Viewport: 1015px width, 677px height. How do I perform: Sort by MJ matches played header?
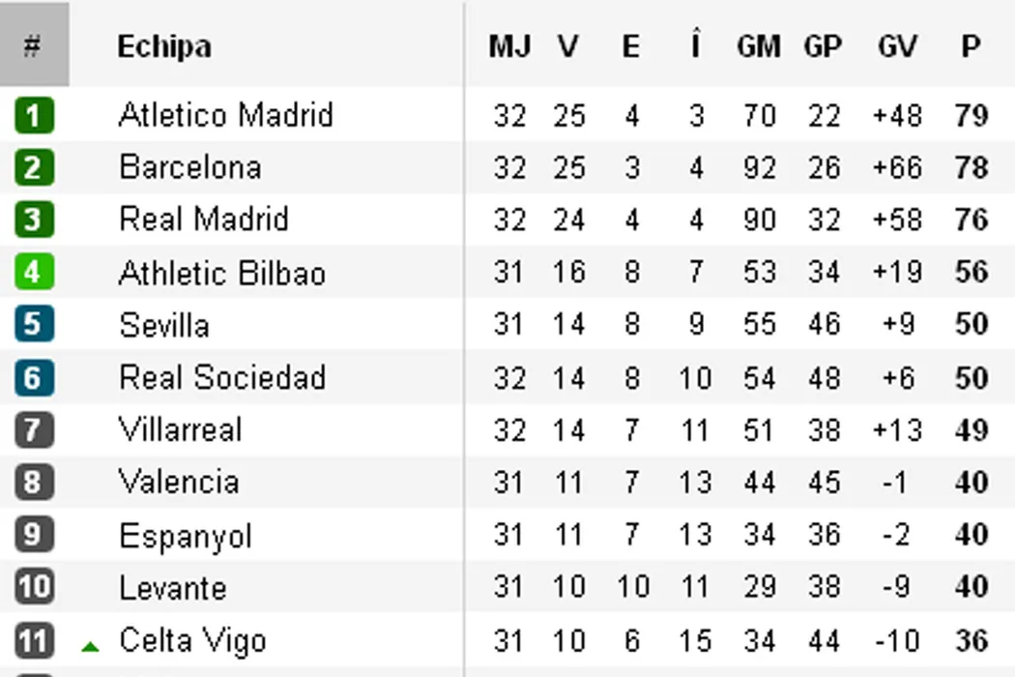click(x=509, y=46)
